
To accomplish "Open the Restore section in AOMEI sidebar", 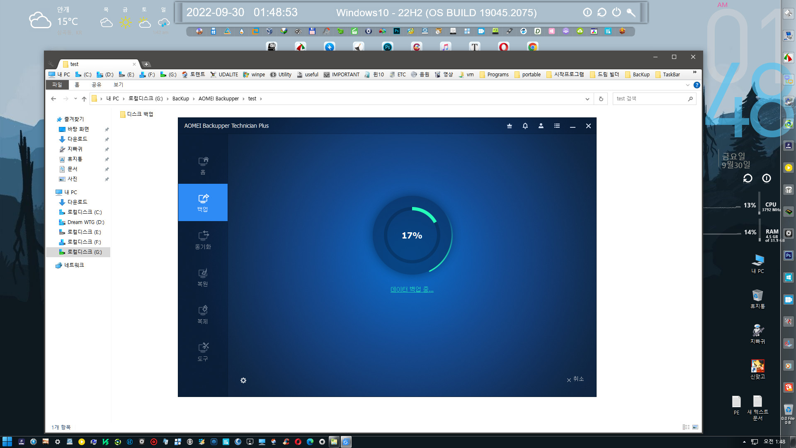I will (x=203, y=277).
